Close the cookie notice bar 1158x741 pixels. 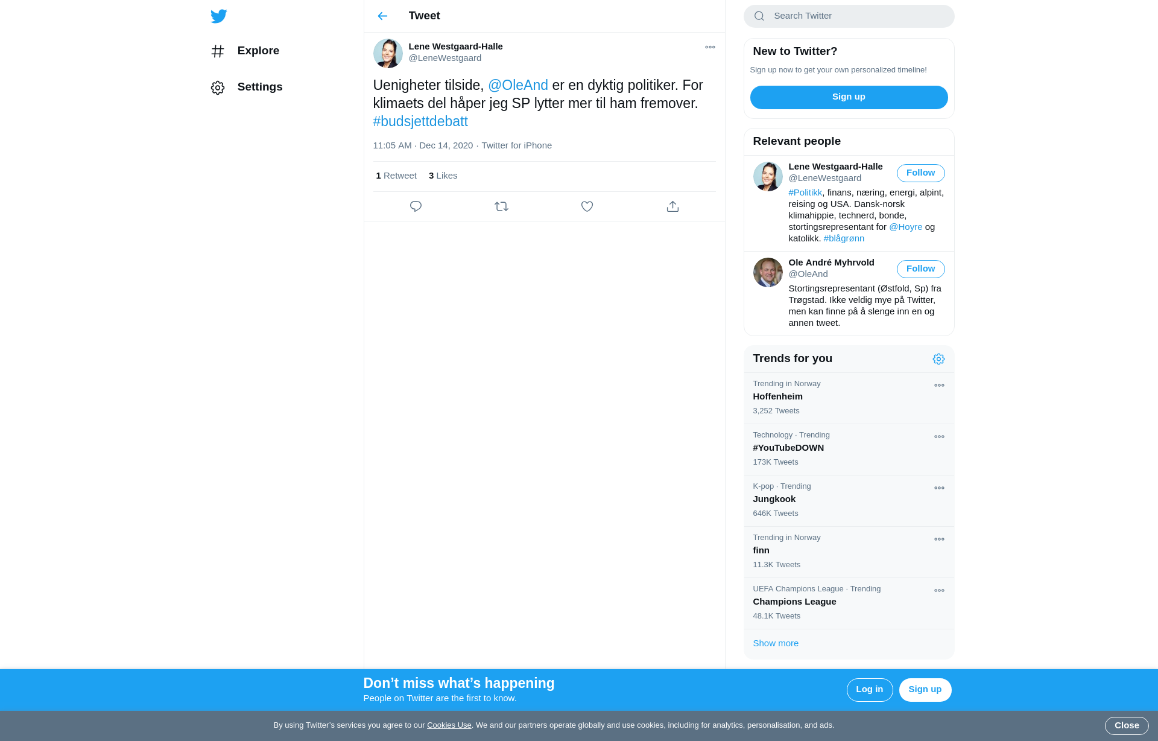click(x=1126, y=726)
